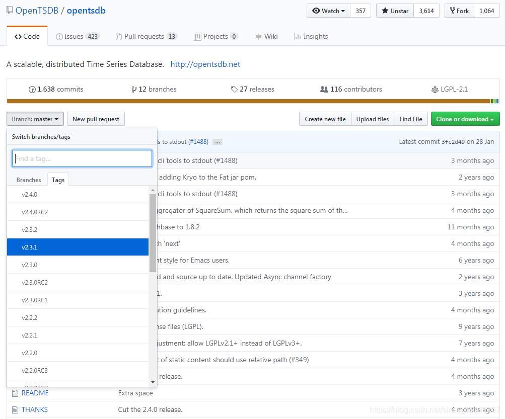This screenshot has width=505, height=419.
Task: Select tag v2.2.2
Action: [x=78, y=317]
